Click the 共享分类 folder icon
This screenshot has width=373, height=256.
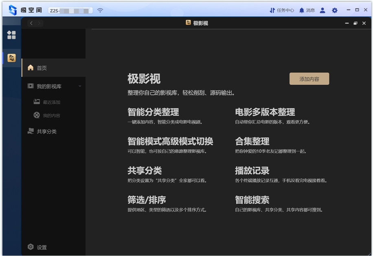tap(31, 131)
